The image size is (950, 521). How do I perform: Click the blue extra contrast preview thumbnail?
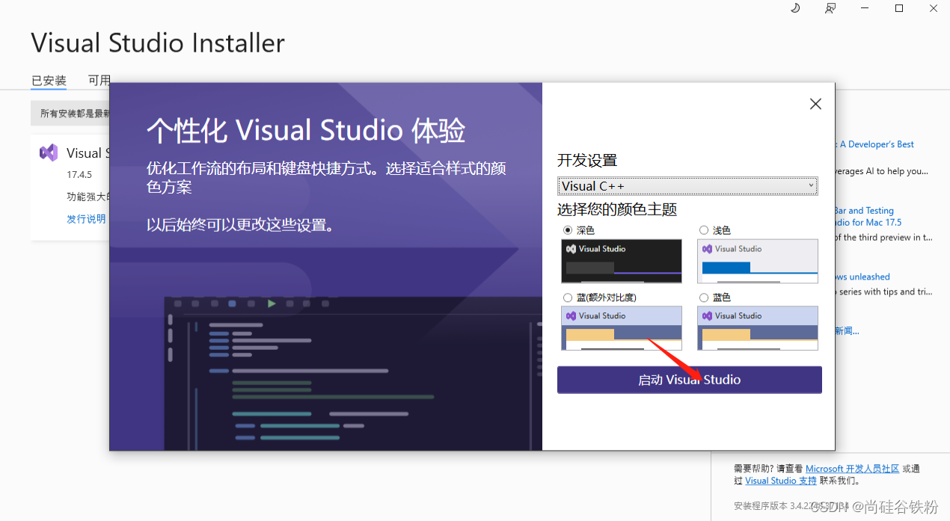(621, 328)
